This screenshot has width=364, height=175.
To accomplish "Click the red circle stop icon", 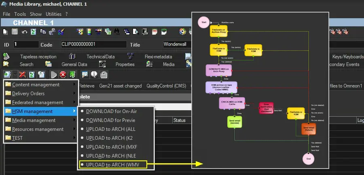I will coord(63,75).
